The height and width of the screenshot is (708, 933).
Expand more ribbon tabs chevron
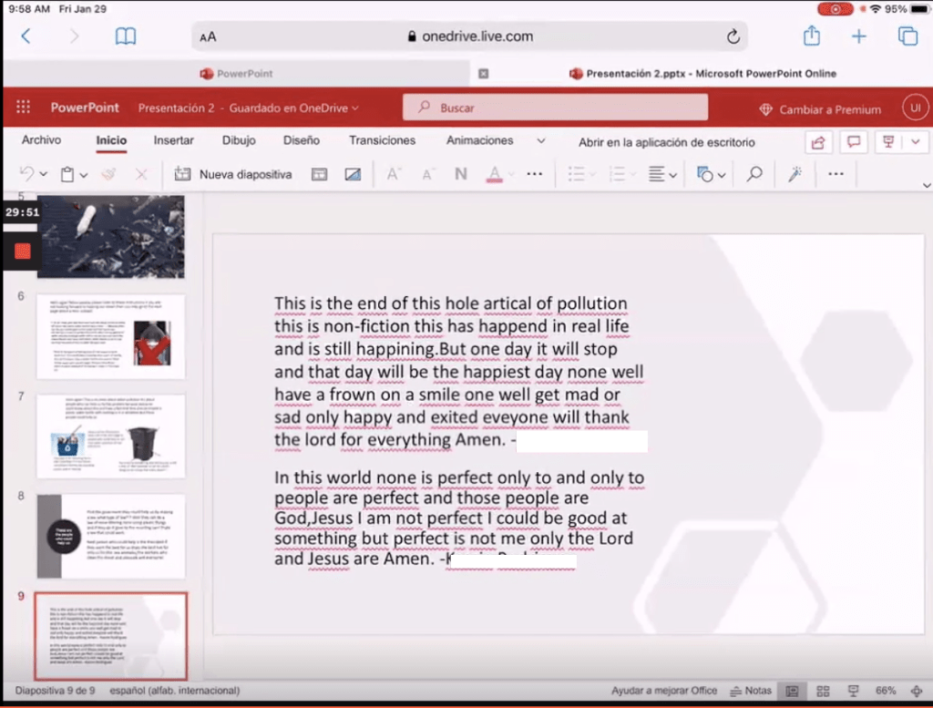pyautogui.click(x=540, y=141)
